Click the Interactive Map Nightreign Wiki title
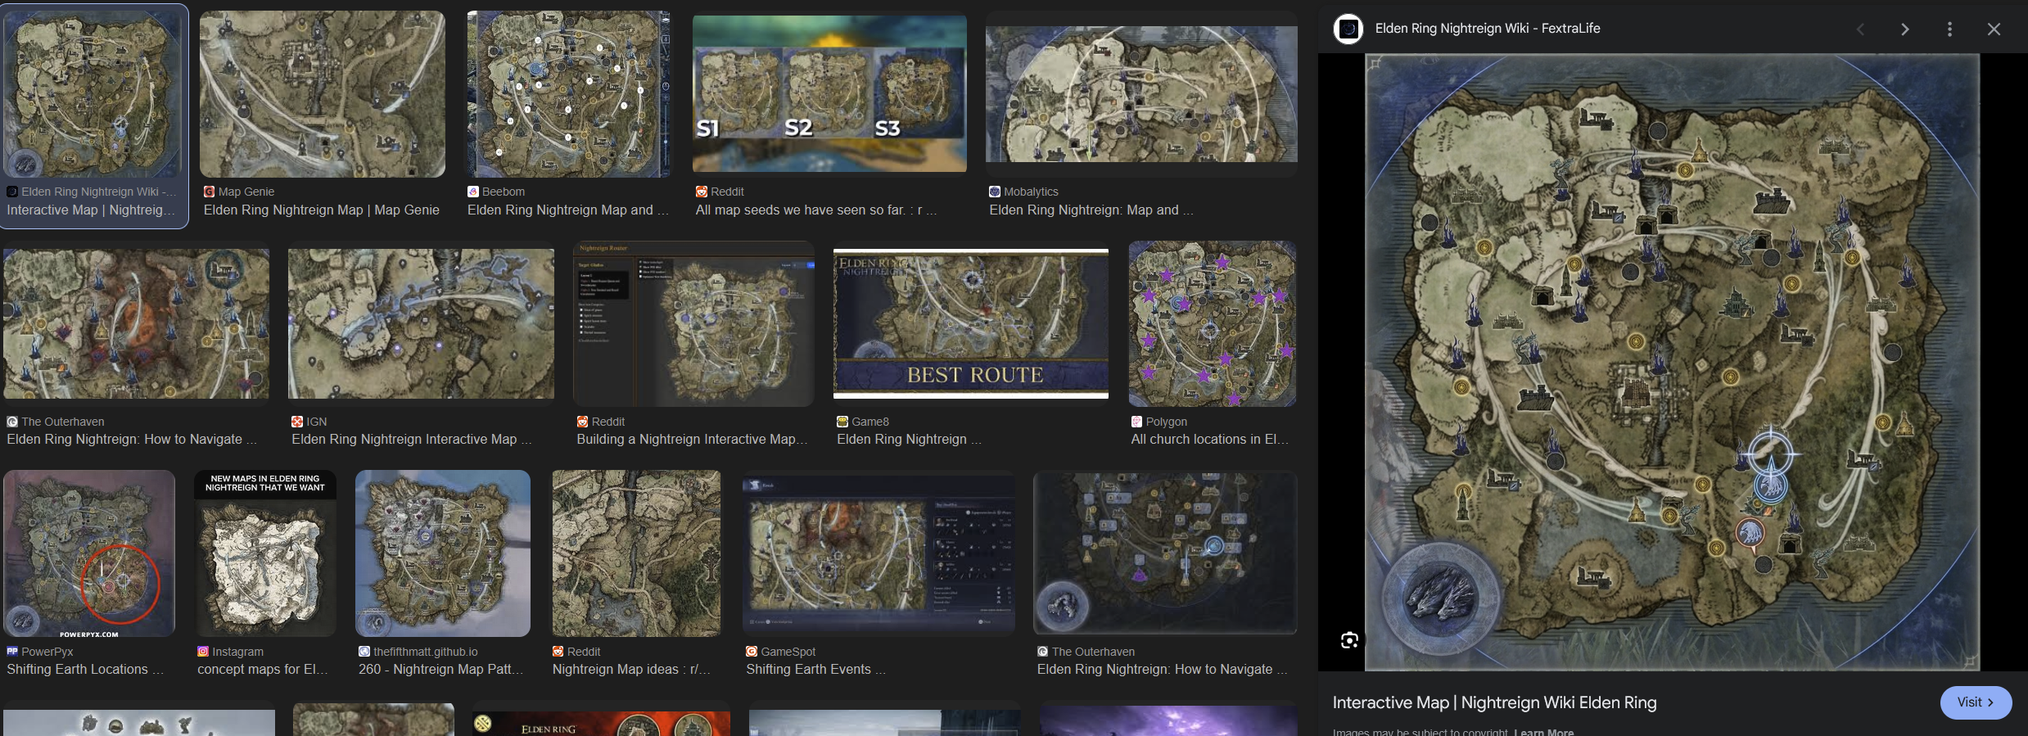This screenshot has width=2028, height=736. coord(1494,702)
